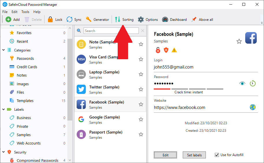
Task: Show the Templates category
Action: coord(34,101)
